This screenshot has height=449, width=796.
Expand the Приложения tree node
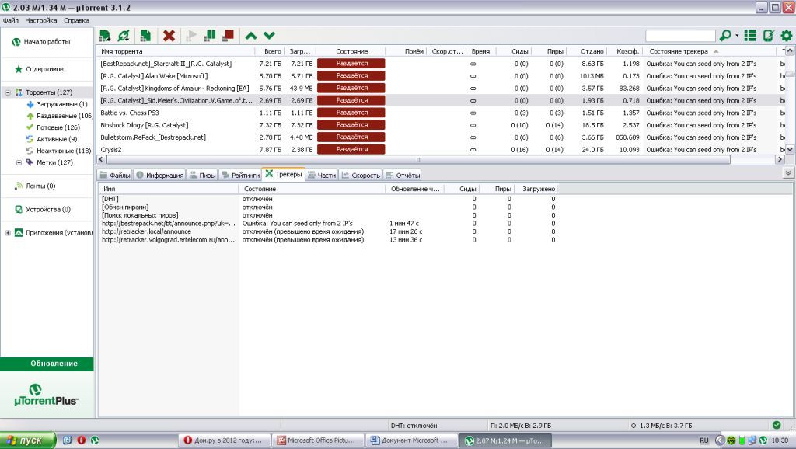8,233
